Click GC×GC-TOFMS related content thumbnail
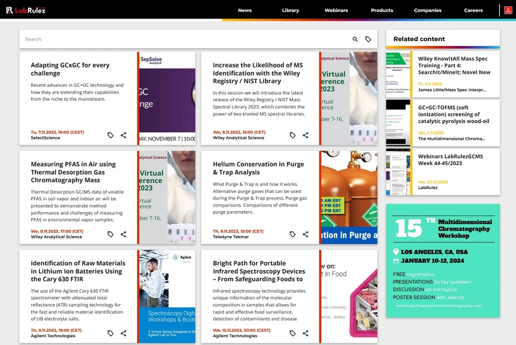This screenshot has width=516, height=345. coord(398,123)
